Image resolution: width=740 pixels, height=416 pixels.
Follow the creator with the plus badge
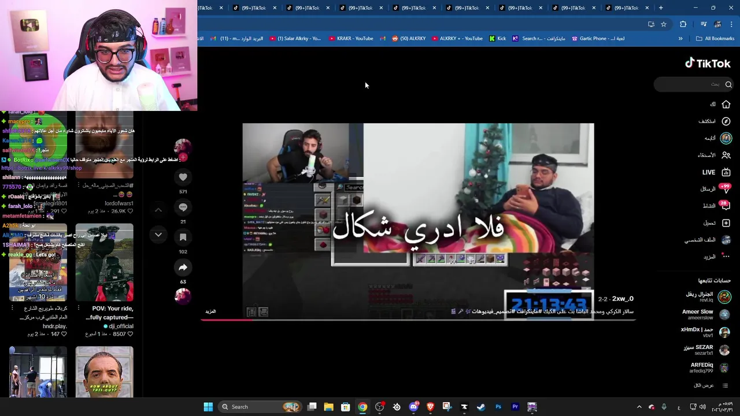183,158
